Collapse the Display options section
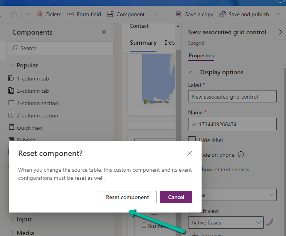 point(191,72)
